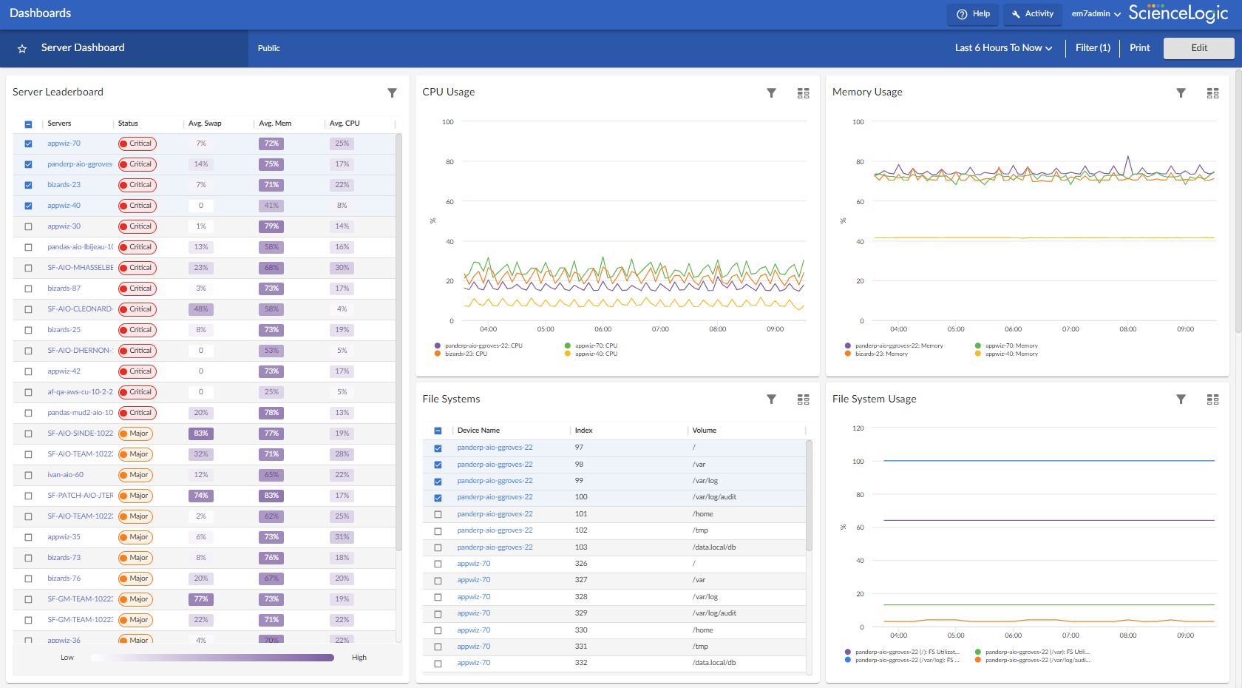Click the Edit dashboard button
1242x688 pixels.
pos(1198,48)
